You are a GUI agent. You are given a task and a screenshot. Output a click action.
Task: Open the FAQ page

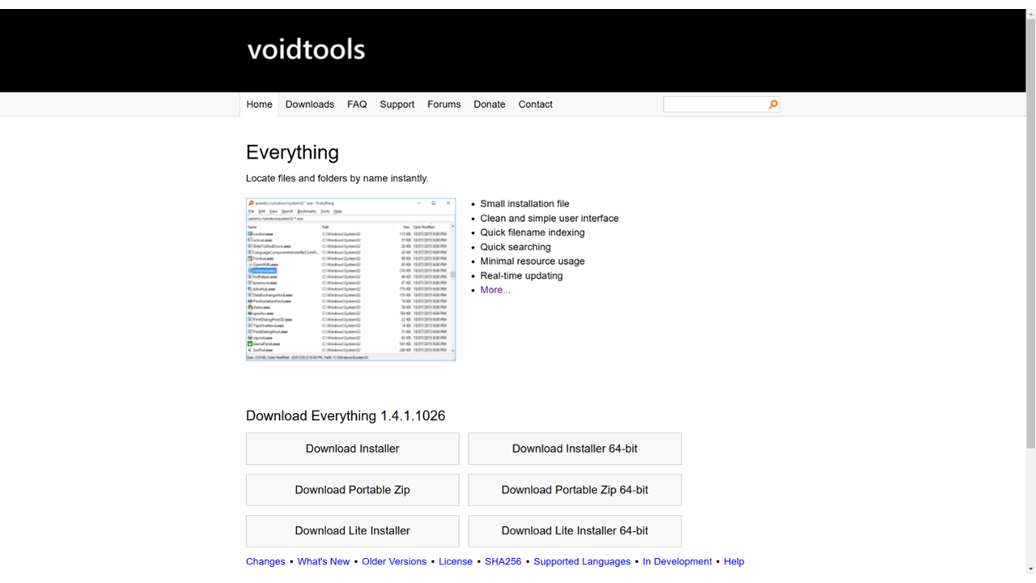[x=357, y=104]
